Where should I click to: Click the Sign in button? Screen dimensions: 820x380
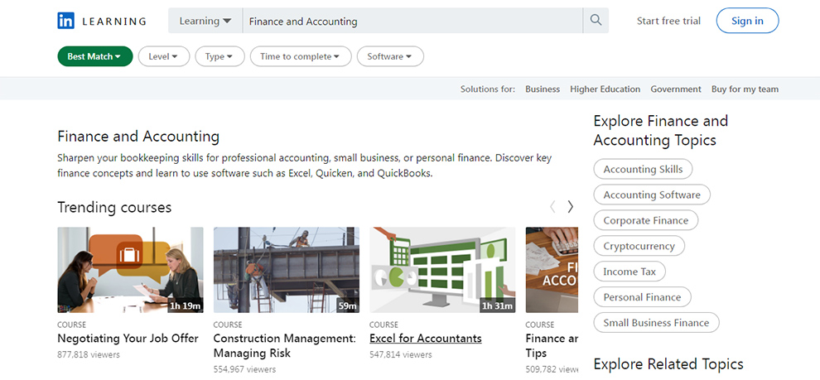point(747,21)
